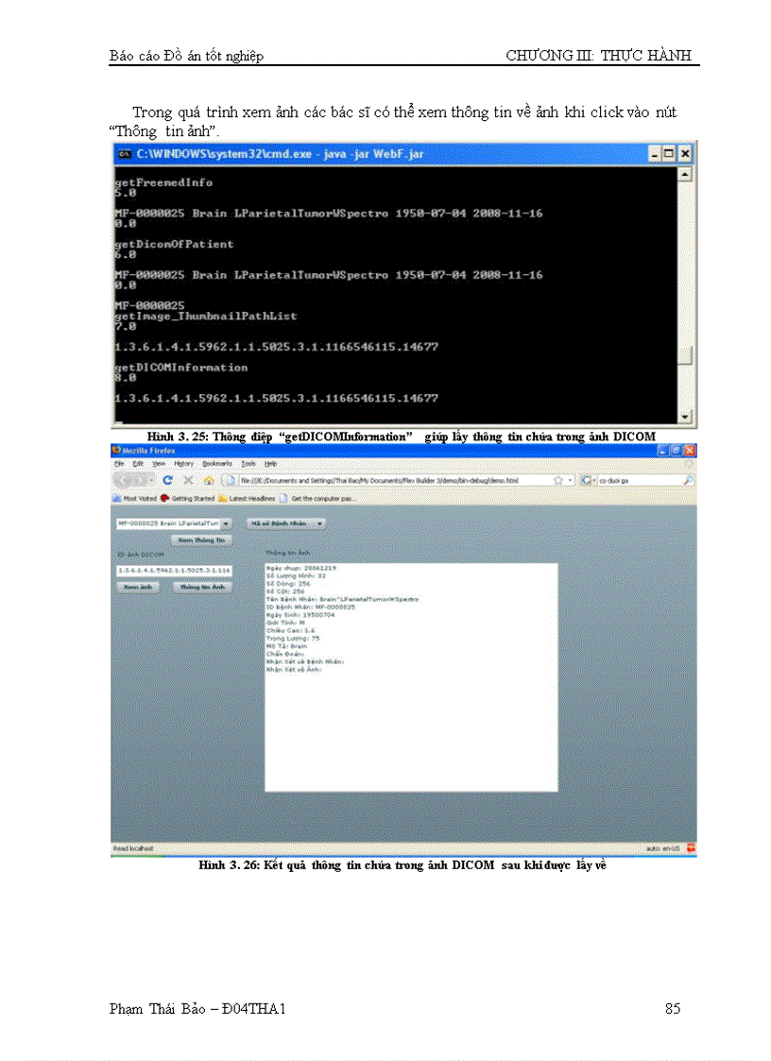
Task: Click the cmd.exe window icon
Action: coord(123,154)
